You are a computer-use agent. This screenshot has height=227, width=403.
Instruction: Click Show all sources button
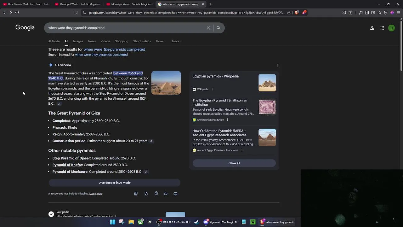tap(234, 163)
